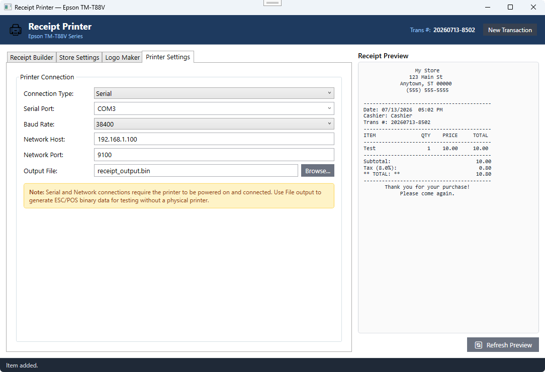Switch to the Receipt Builder tab
Screen dimensions: 545x372
[x=32, y=57]
